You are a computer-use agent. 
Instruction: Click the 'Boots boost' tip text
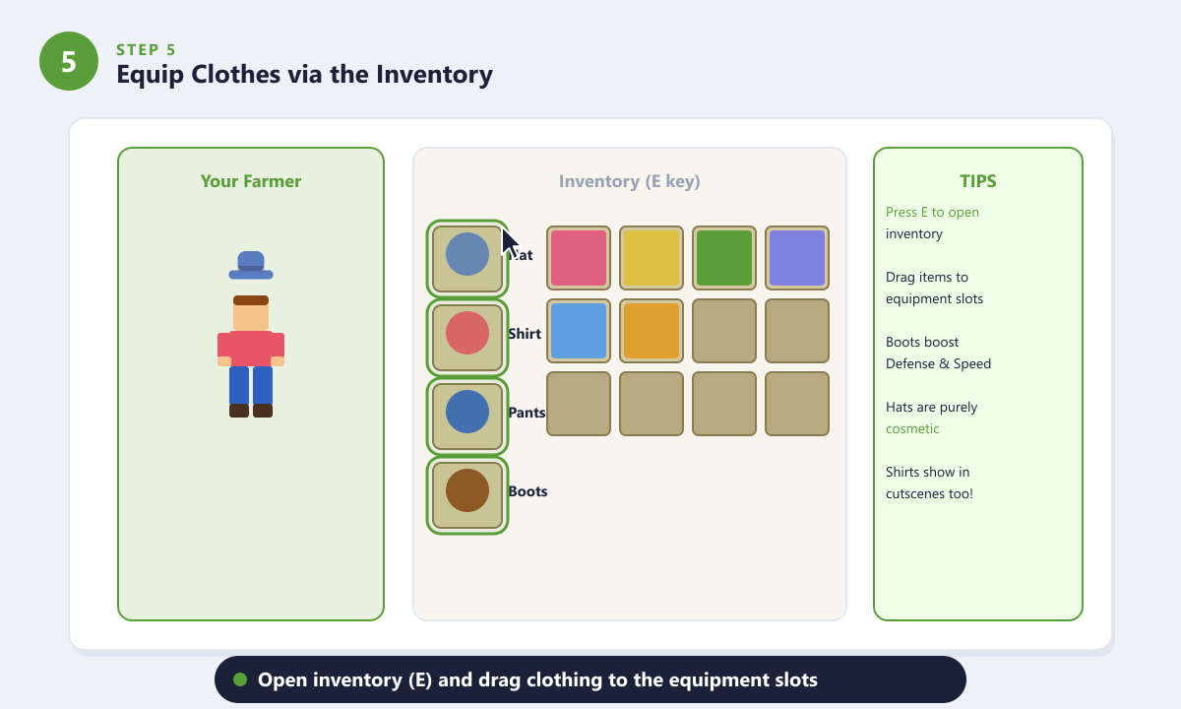pos(922,343)
